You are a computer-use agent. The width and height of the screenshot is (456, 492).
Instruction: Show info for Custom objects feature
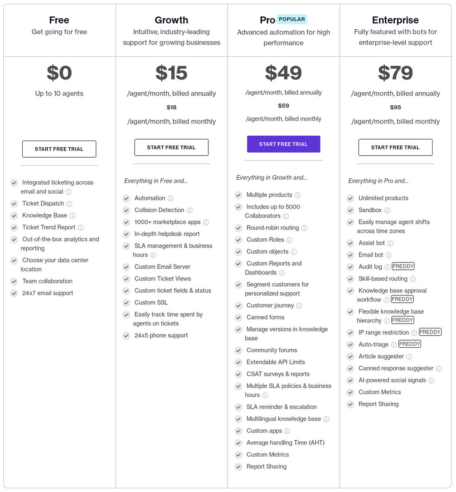click(x=293, y=252)
